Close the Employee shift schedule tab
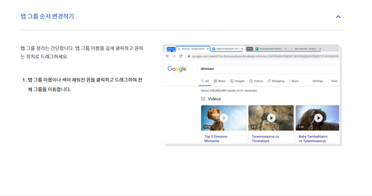372x196 pixels. pyautogui.click(x=285, y=49)
